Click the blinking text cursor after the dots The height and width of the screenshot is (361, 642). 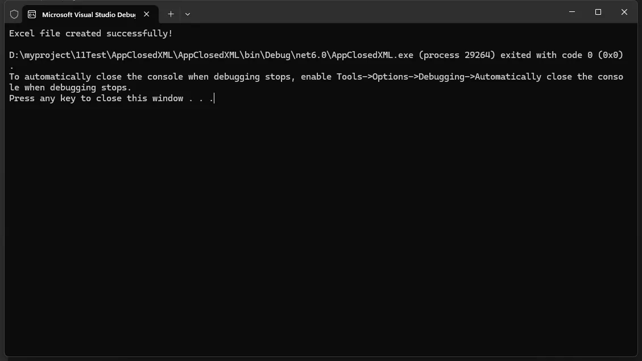click(x=214, y=98)
